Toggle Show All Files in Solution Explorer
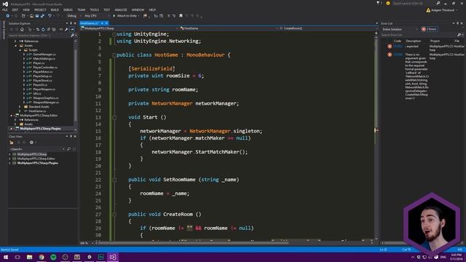Screen dimensions: 466x262 (x=54, y=29)
